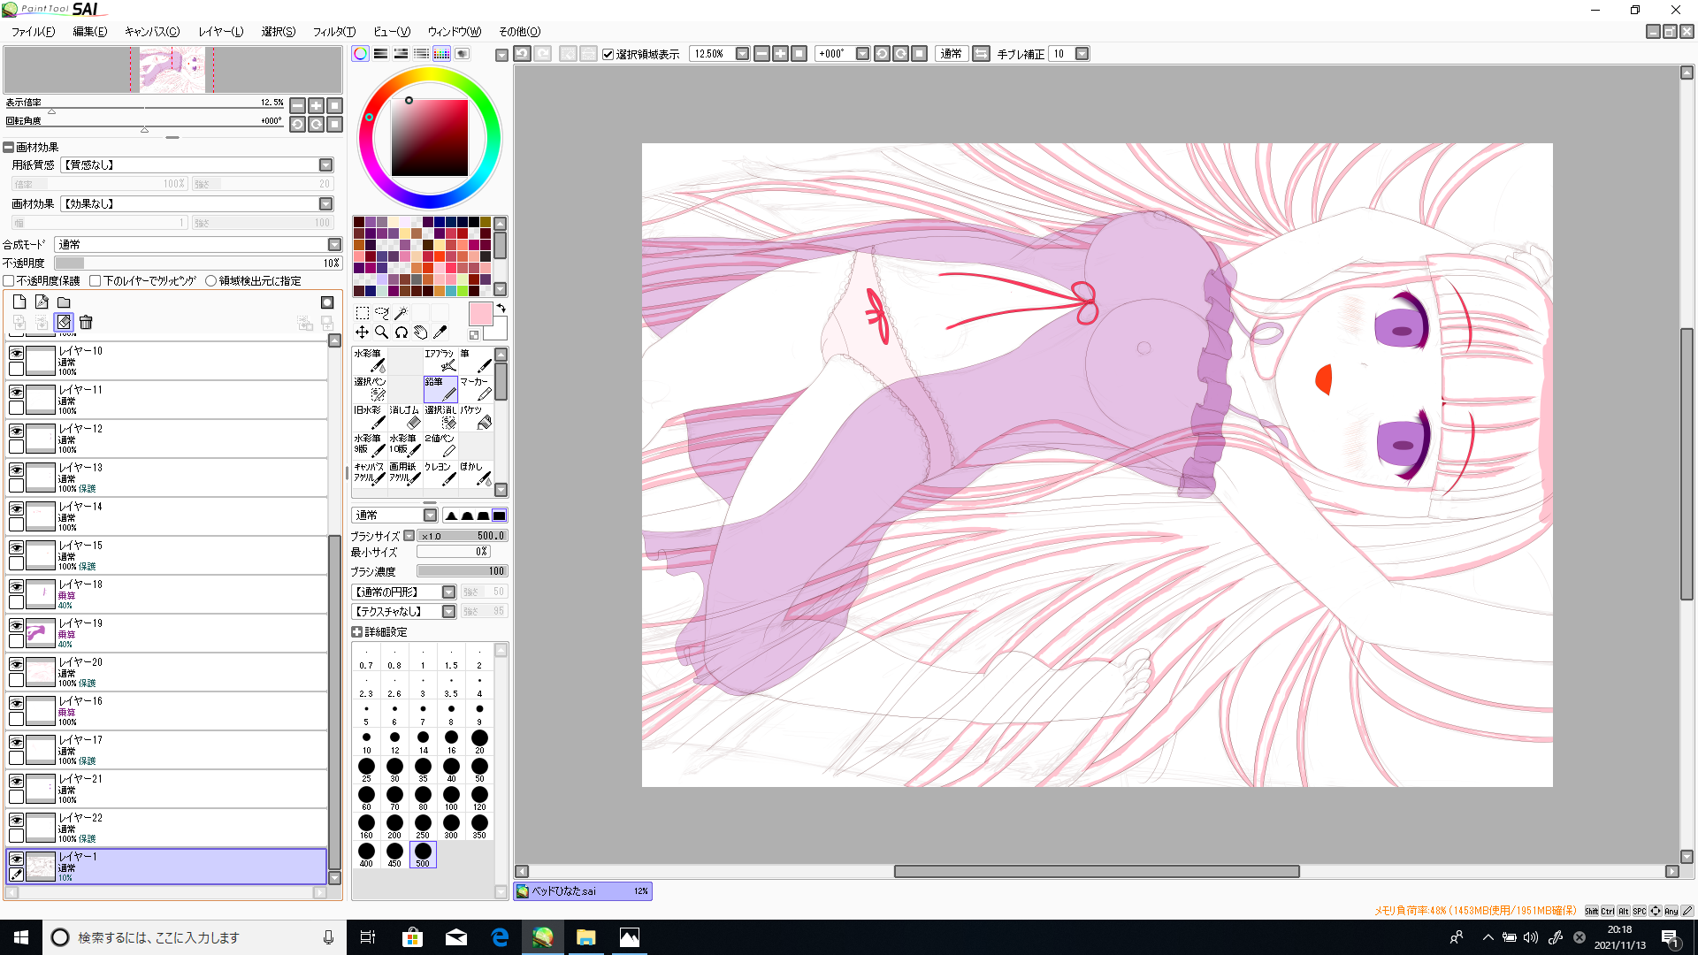Screen dimensions: 1698x955
Task: Toggle 選択領域表示 checkbox
Action: 608,55
